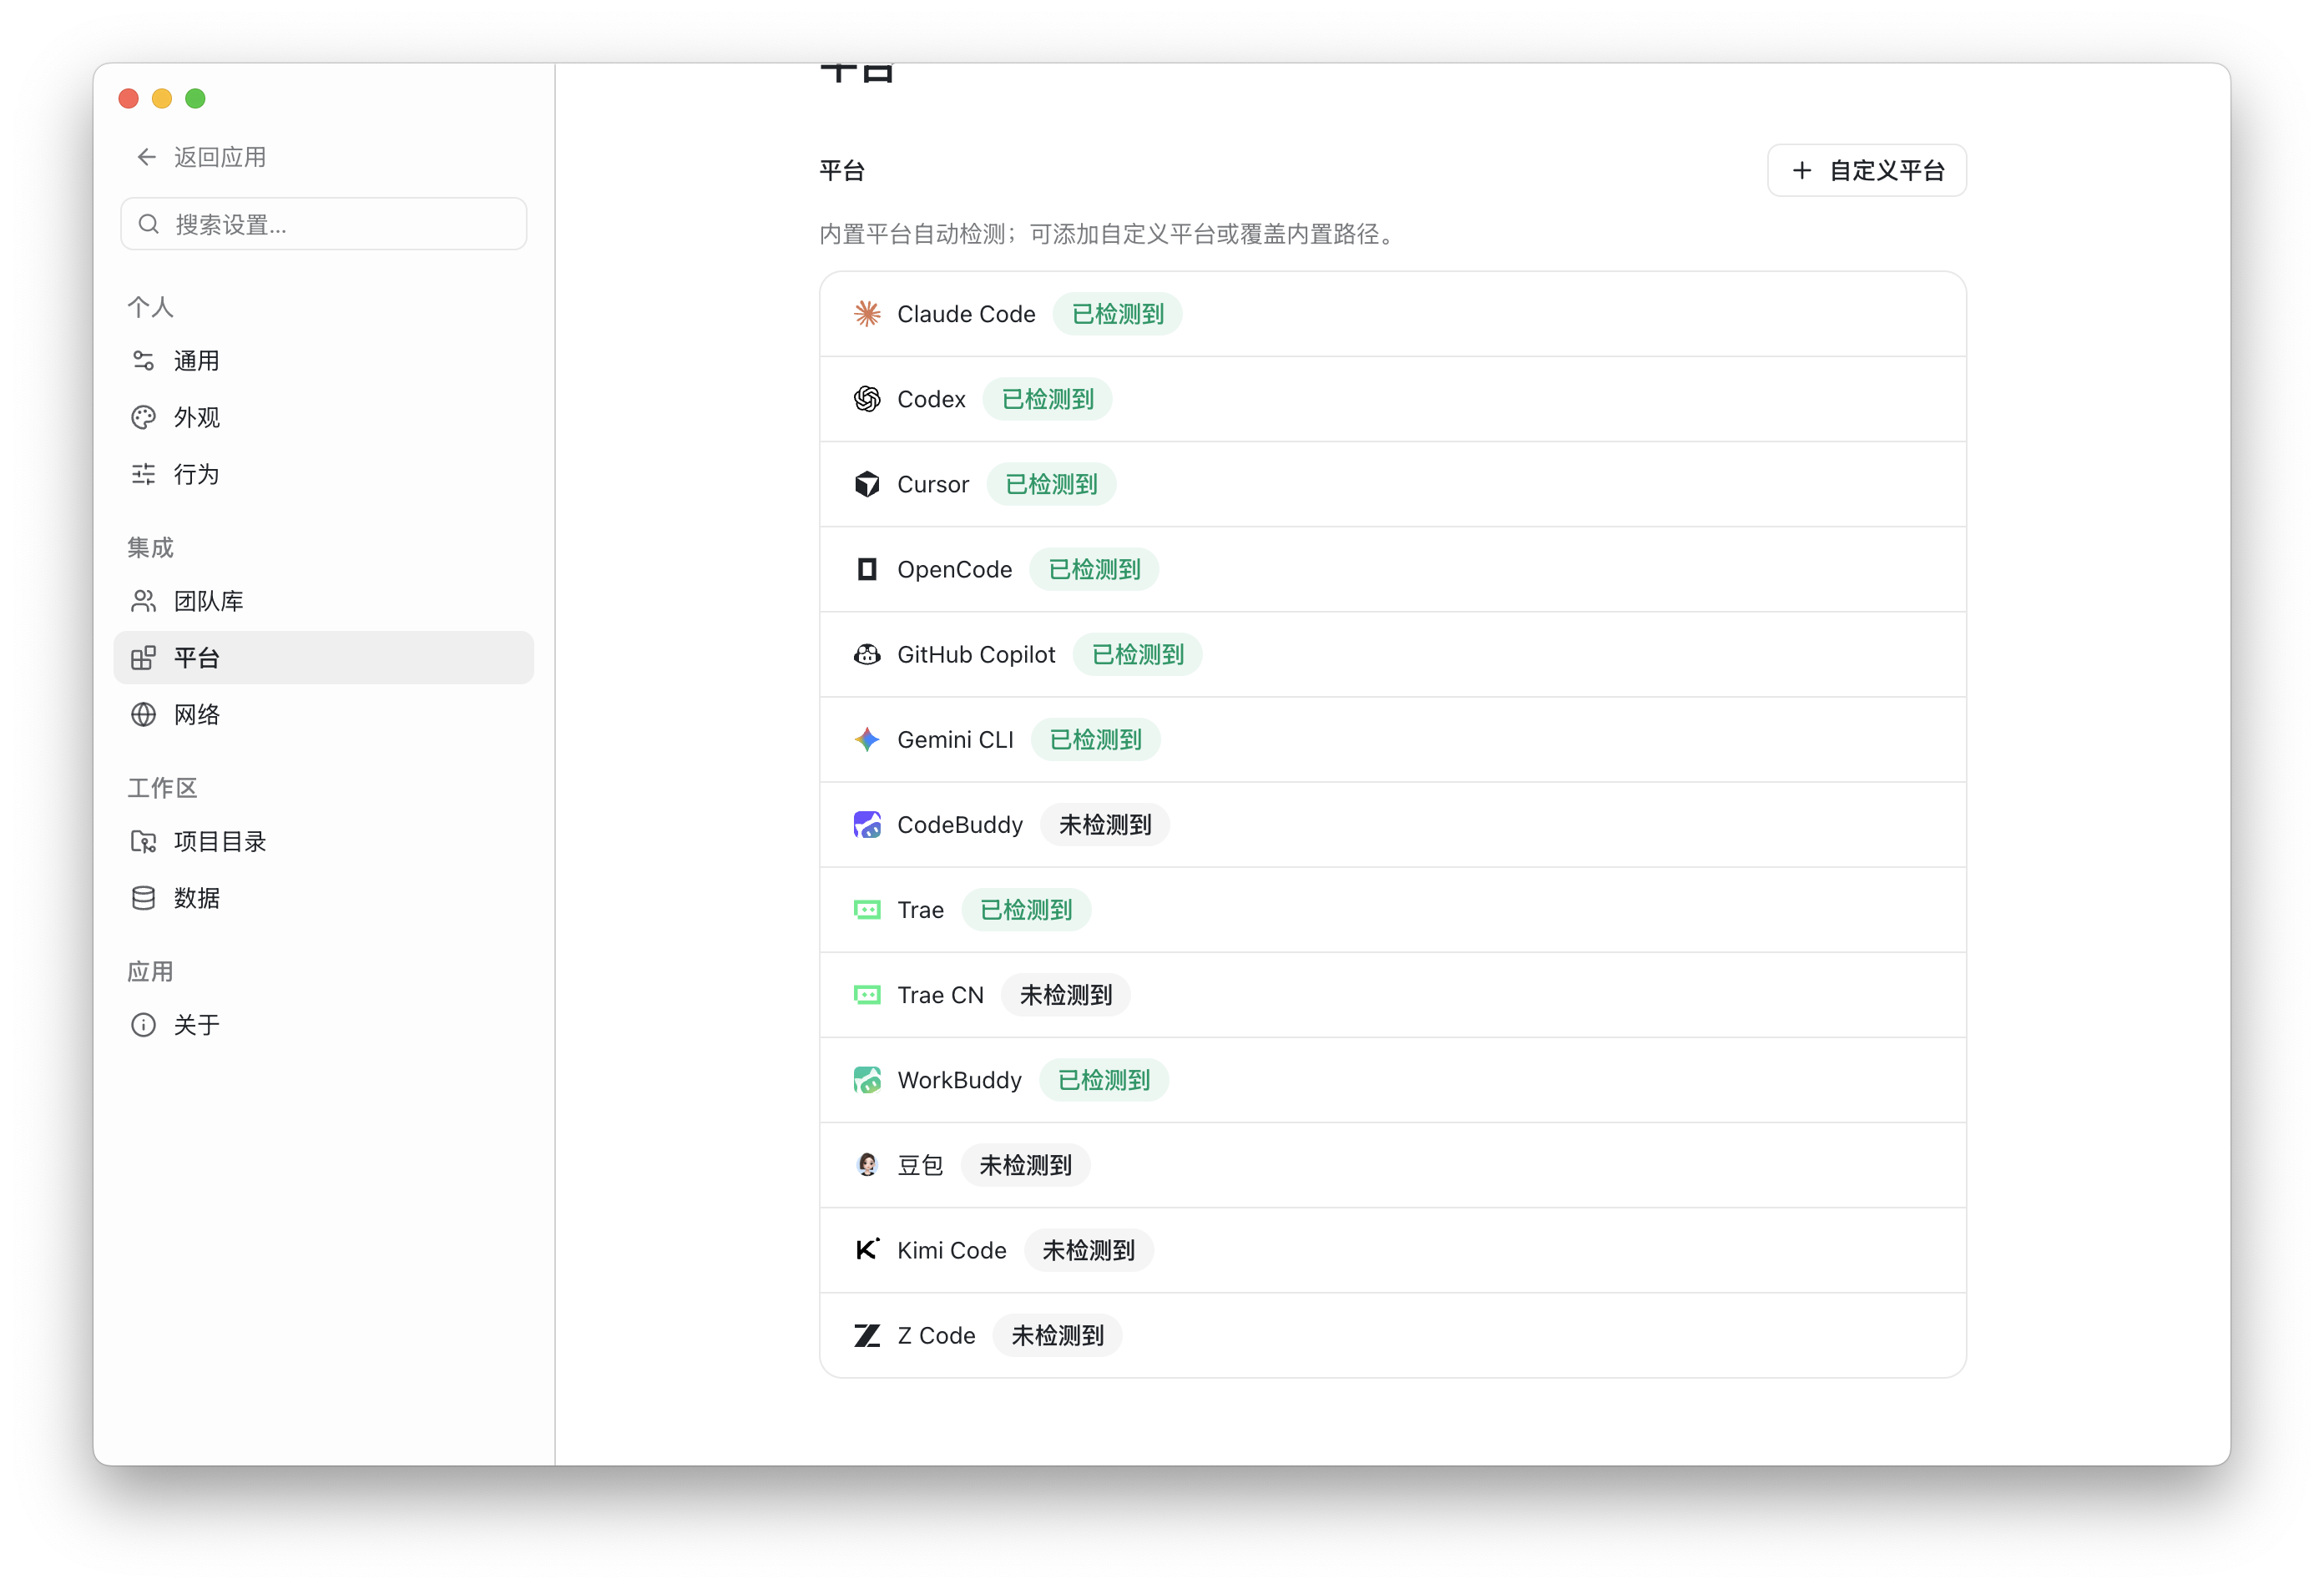Click the back arrow next to 返回应用
Image resolution: width=2324 pixels, height=1589 pixels.
point(146,157)
